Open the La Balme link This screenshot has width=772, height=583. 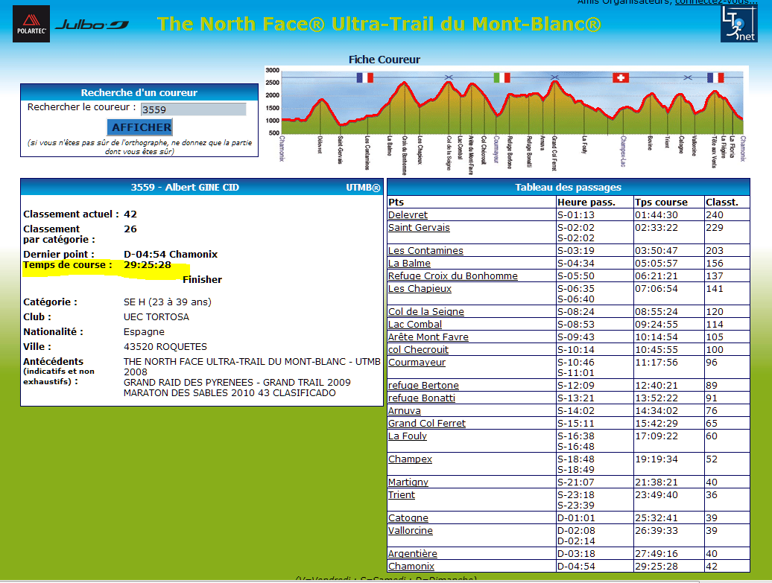click(x=409, y=264)
